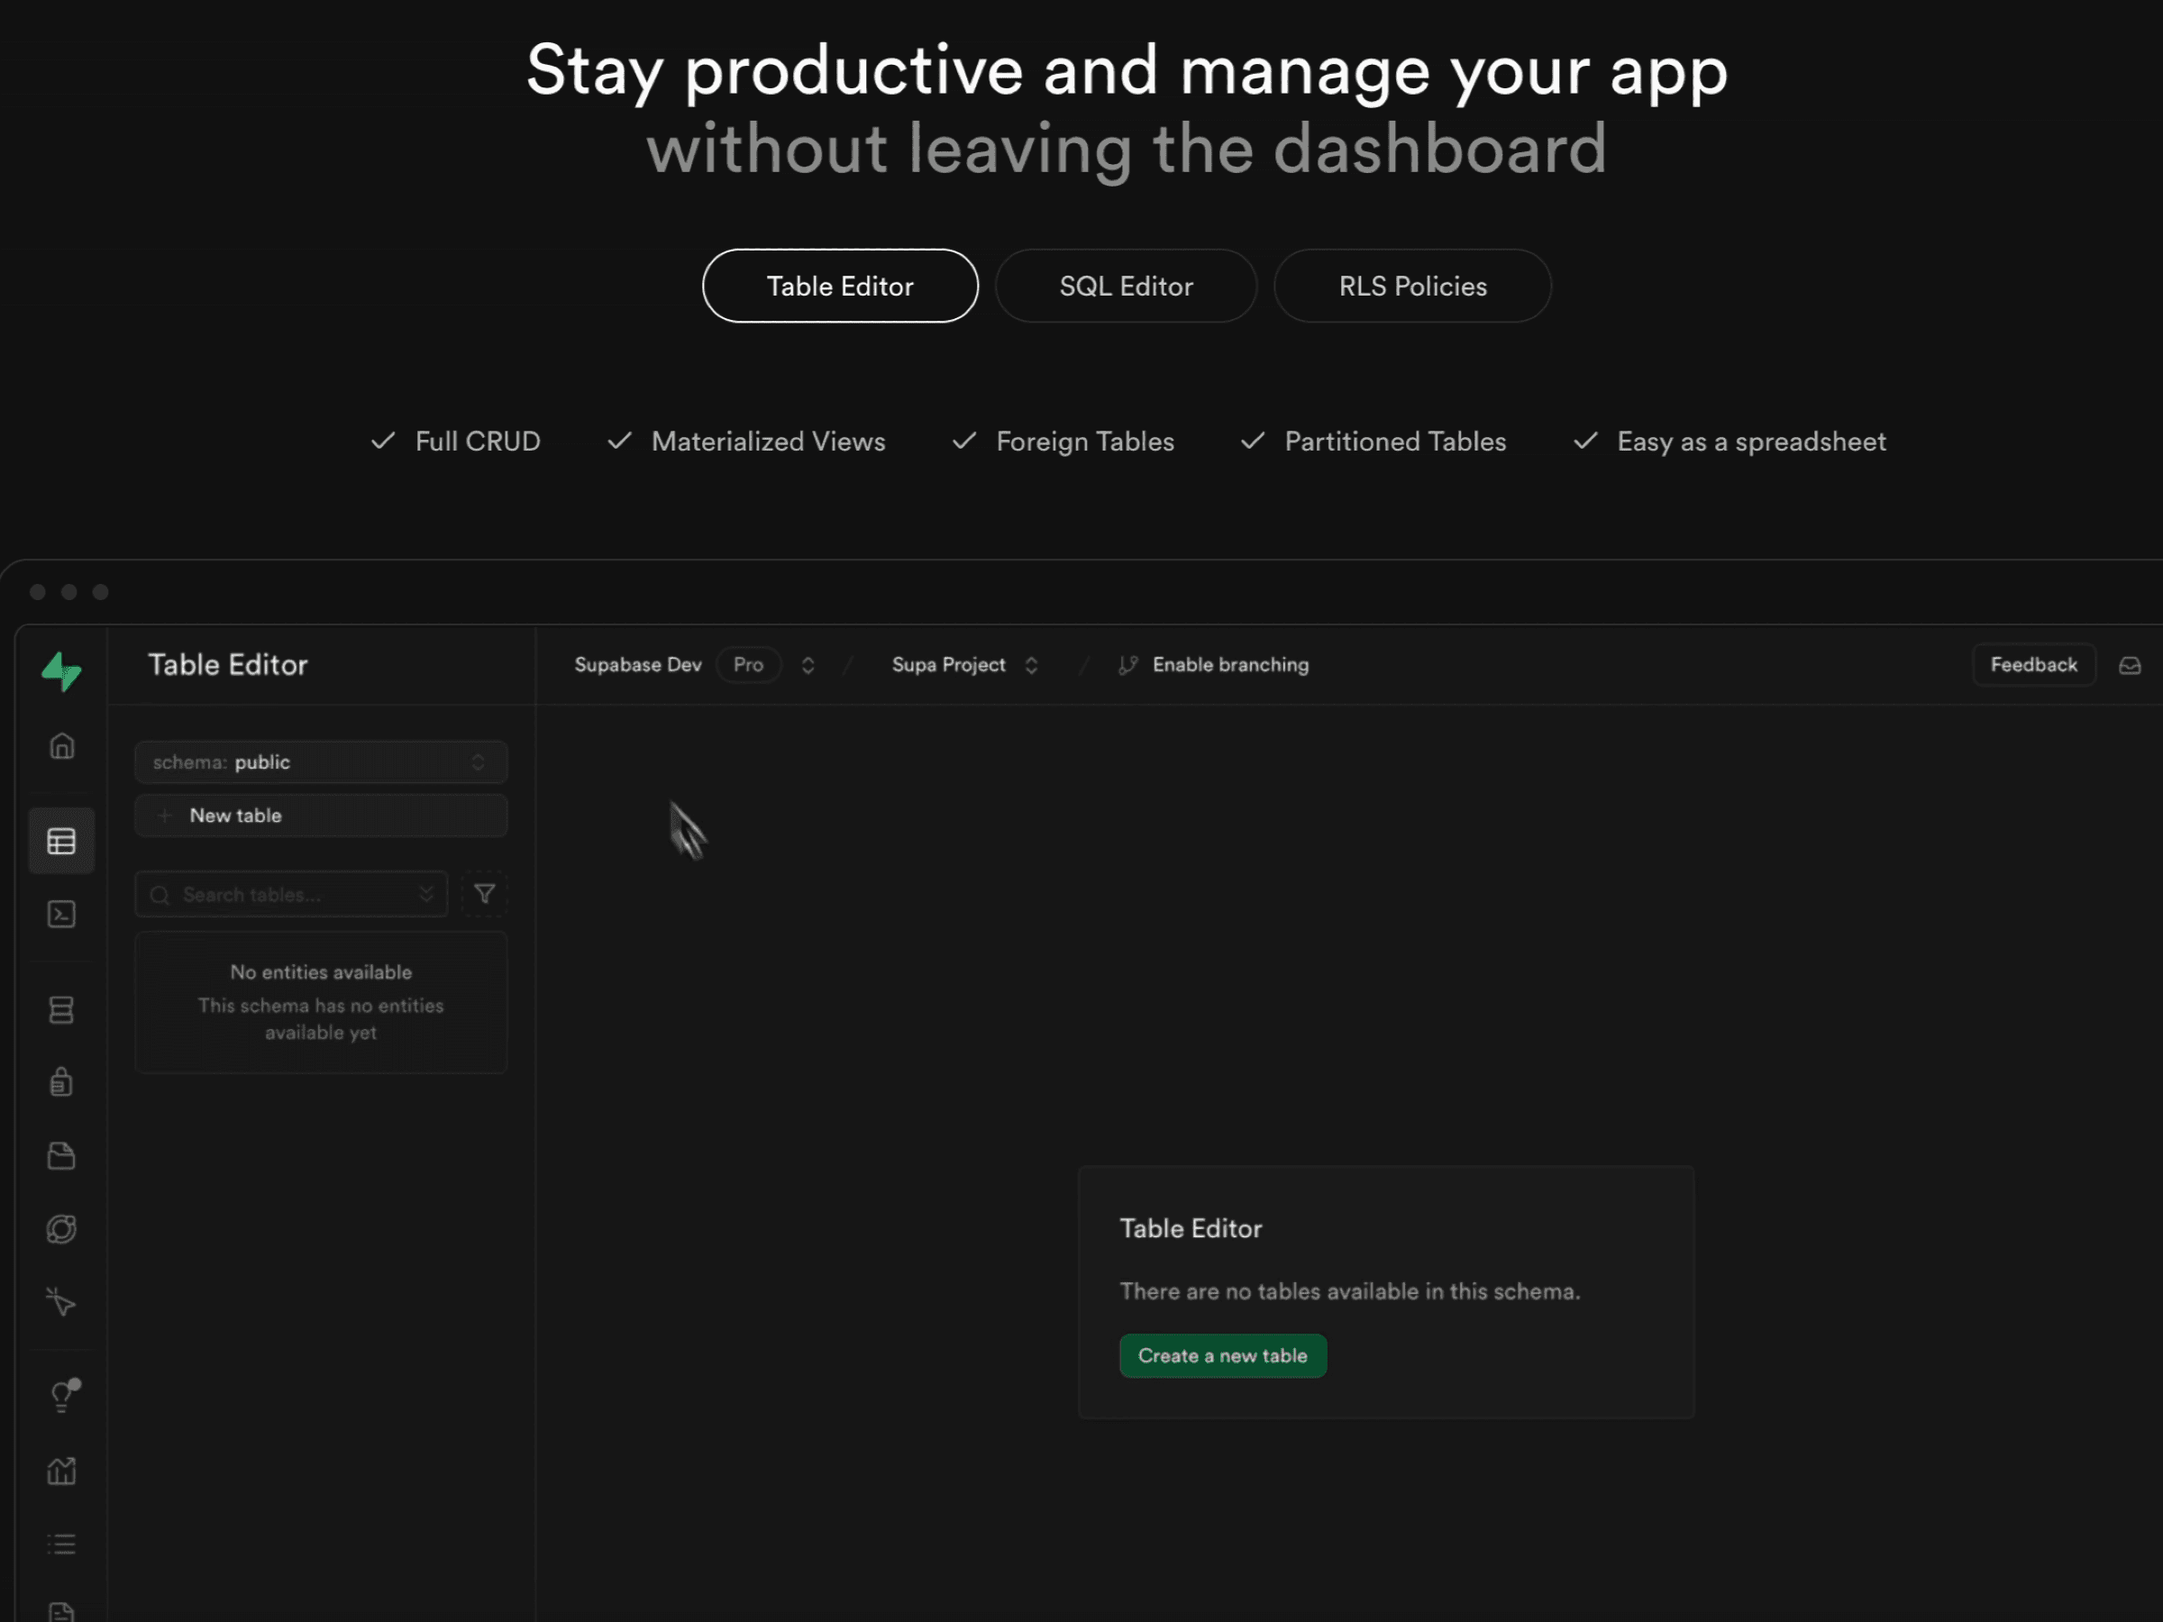Open the SQL Editor terminal icon
Viewport: 2163px width, 1622px height.
61,914
